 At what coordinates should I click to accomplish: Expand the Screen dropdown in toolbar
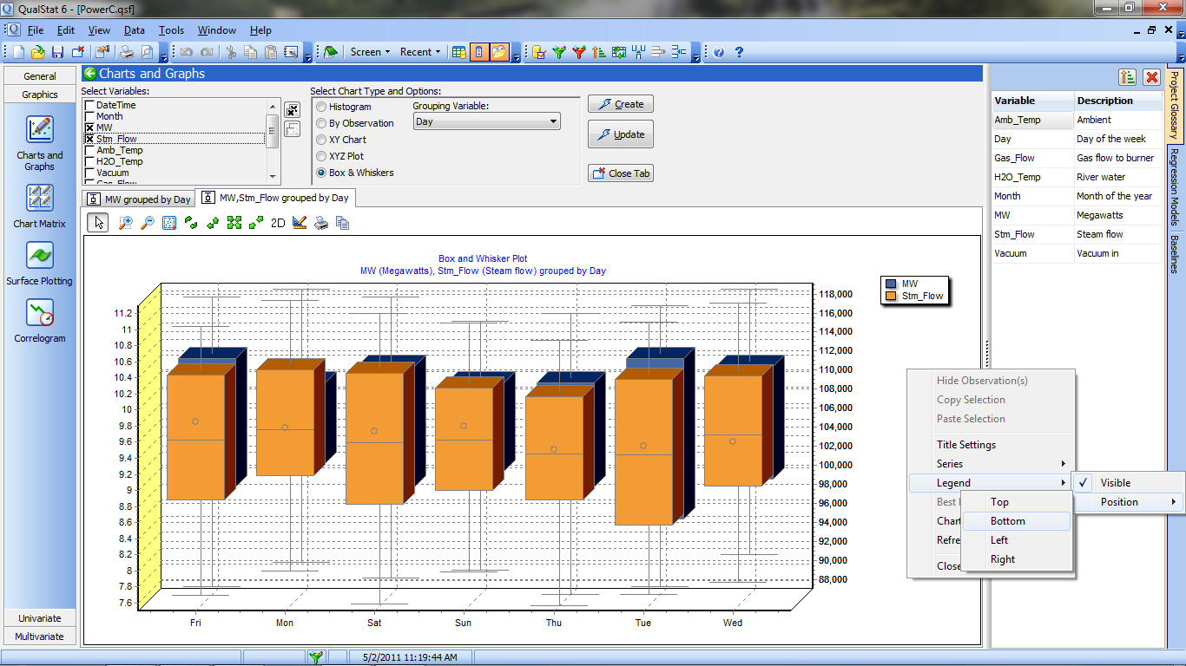pos(370,52)
